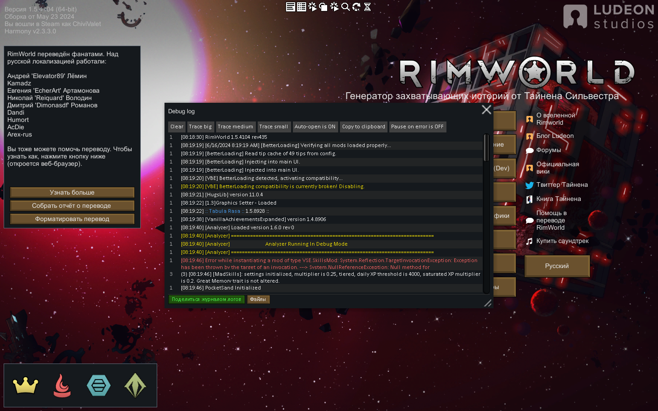This screenshot has width=658, height=411.
Task: Select Analyzer Loaded version 1.6.0 entry
Action: (x=325, y=227)
